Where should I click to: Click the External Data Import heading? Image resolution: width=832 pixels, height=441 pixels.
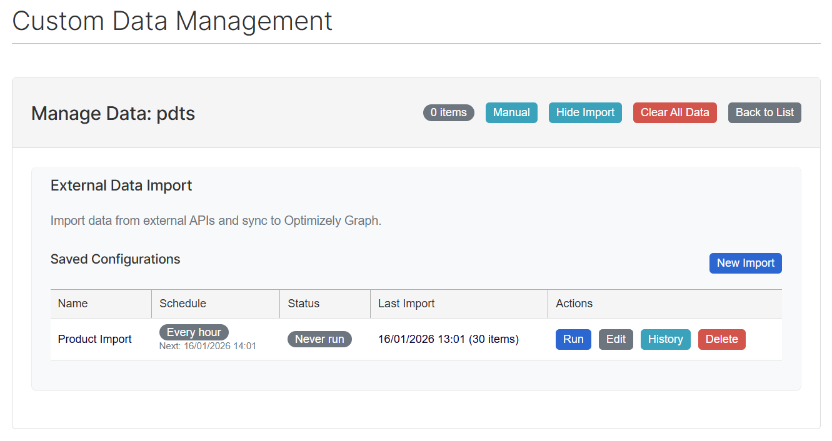121,186
